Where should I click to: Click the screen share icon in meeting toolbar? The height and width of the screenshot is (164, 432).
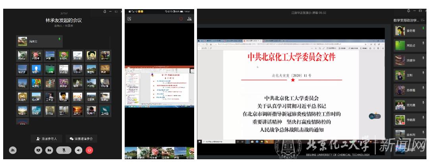tap(38, 150)
